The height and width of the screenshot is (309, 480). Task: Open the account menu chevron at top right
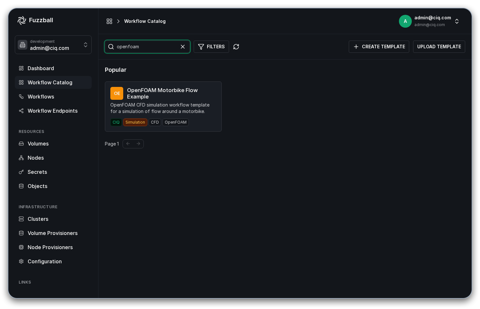click(457, 21)
